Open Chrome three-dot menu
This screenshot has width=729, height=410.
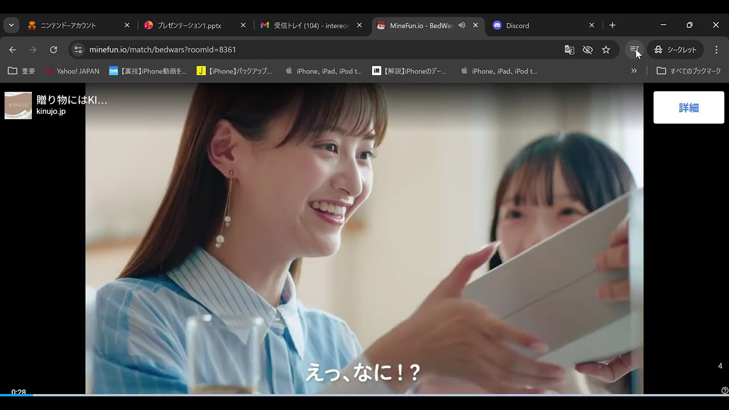pyautogui.click(x=716, y=50)
